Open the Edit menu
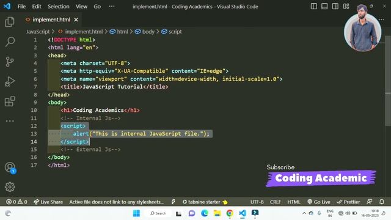 [37, 7]
